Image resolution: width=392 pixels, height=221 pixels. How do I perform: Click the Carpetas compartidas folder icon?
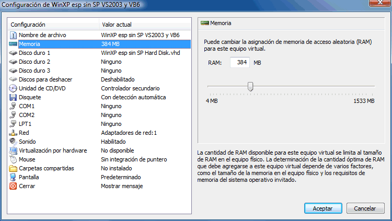tap(13, 168)
